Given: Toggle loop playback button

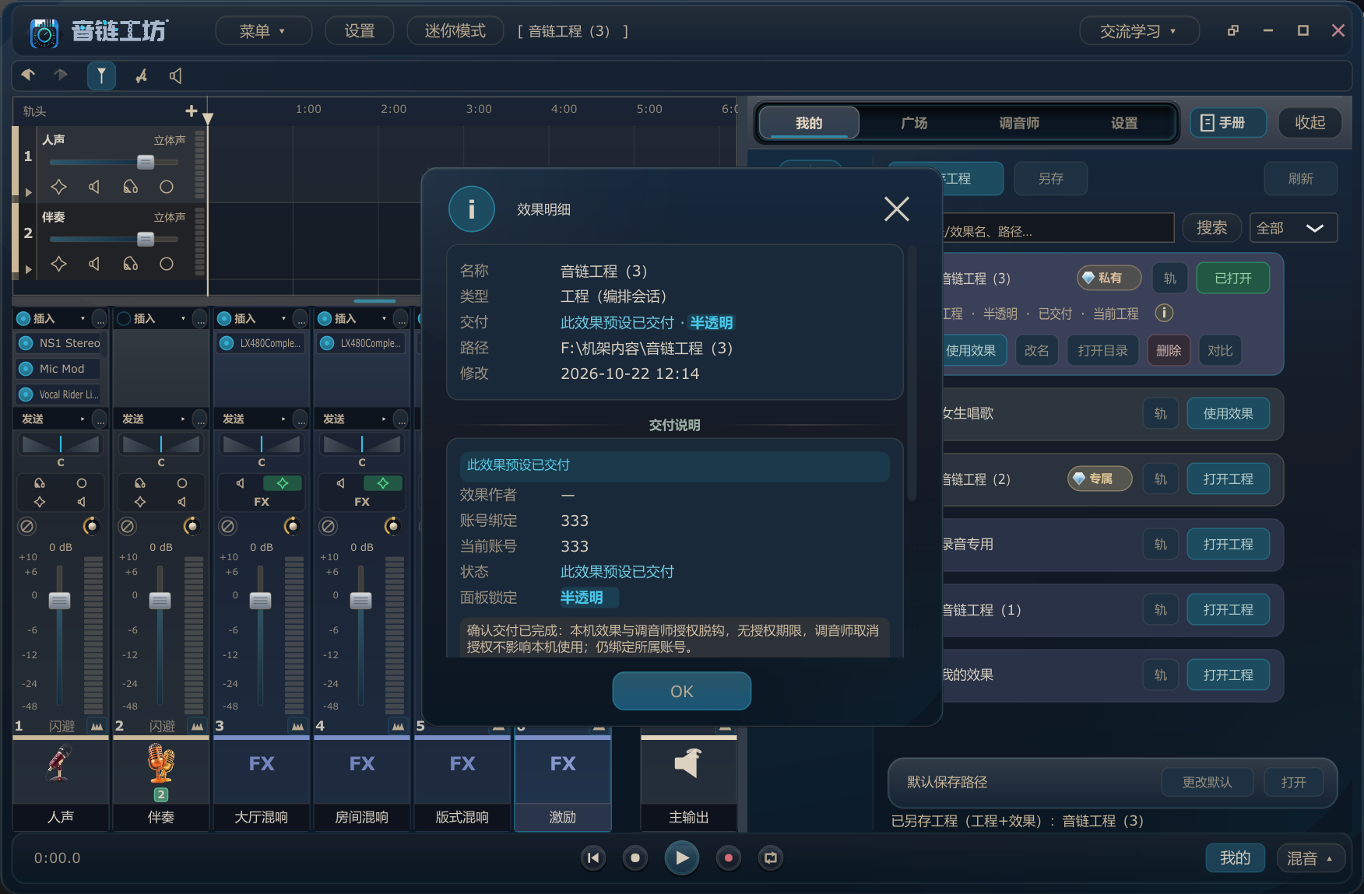Looking at the screenshot, I should (x=771, y=857).
